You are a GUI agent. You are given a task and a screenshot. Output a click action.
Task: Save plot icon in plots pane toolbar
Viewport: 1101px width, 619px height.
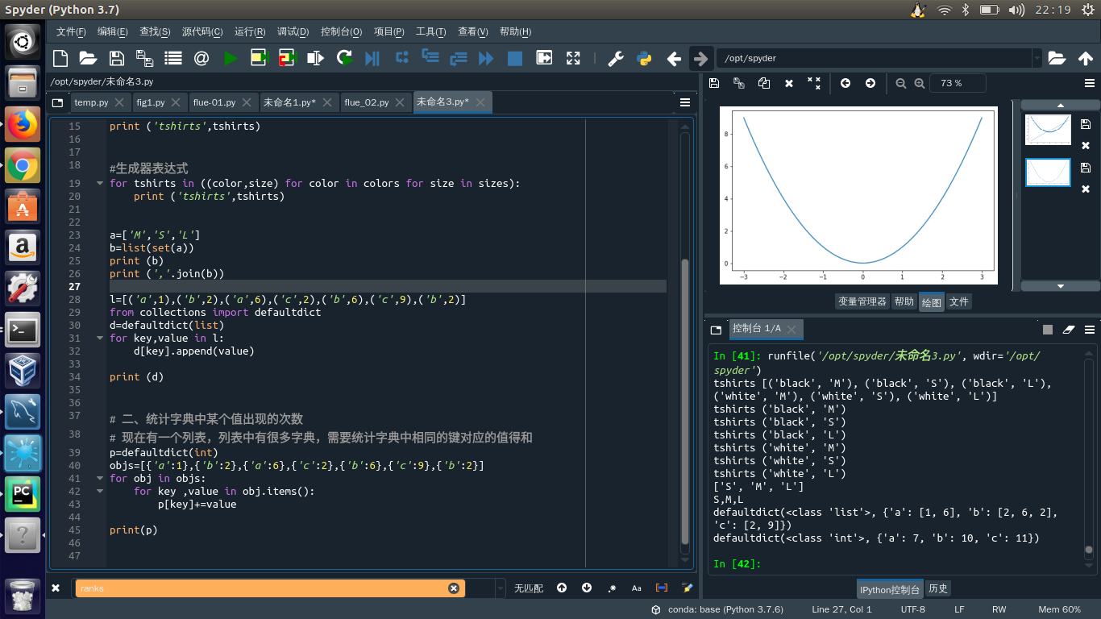(713, 83)
